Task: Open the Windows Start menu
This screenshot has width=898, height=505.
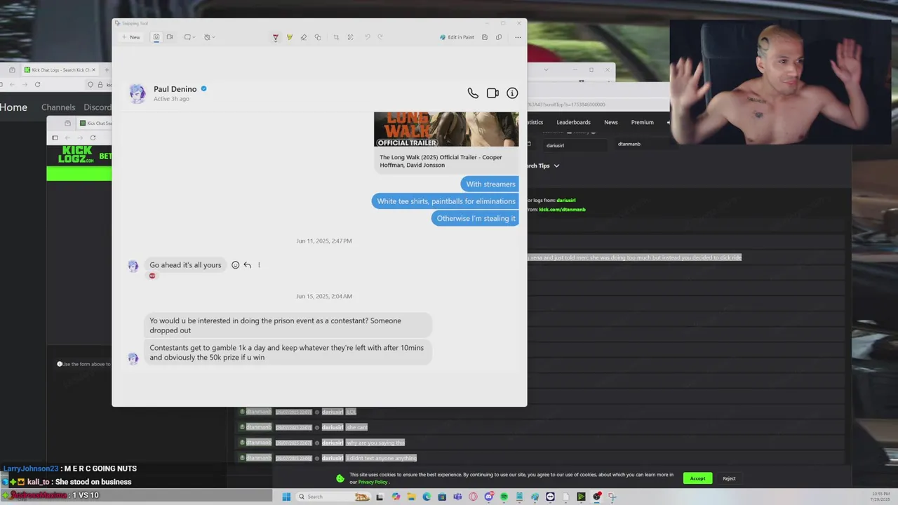Action: coord(286,497)
